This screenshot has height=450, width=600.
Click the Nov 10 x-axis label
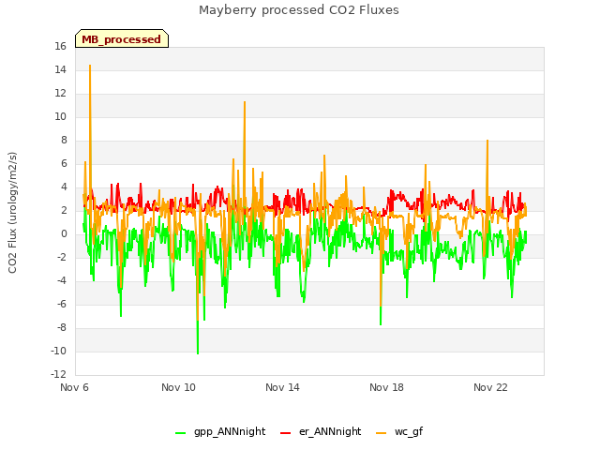tap(178, 387)
